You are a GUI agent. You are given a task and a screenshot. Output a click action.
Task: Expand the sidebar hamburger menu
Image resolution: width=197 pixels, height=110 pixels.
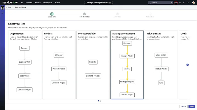coord(2,13)
